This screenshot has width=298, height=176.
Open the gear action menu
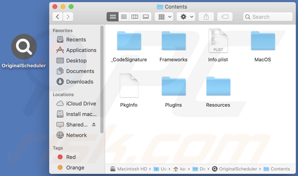click(x=186, y=17)
